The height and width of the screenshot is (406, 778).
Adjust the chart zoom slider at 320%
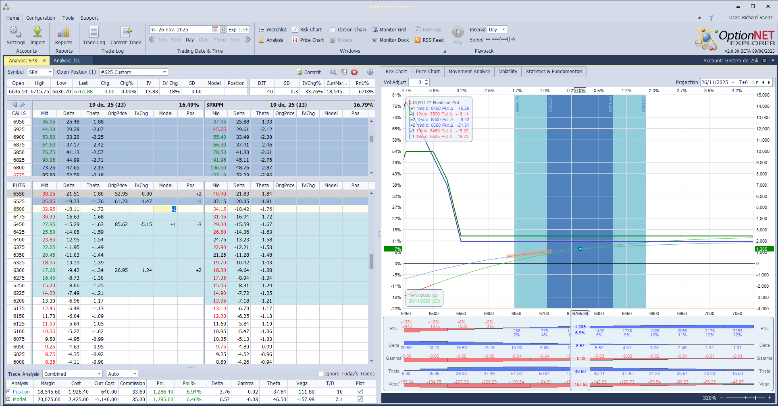coord(745,398)
